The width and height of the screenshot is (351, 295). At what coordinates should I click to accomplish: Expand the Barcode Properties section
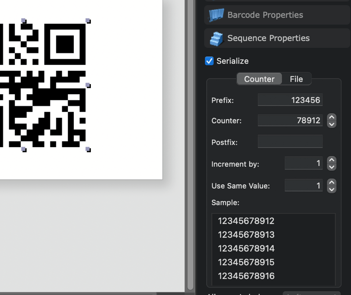265,15
